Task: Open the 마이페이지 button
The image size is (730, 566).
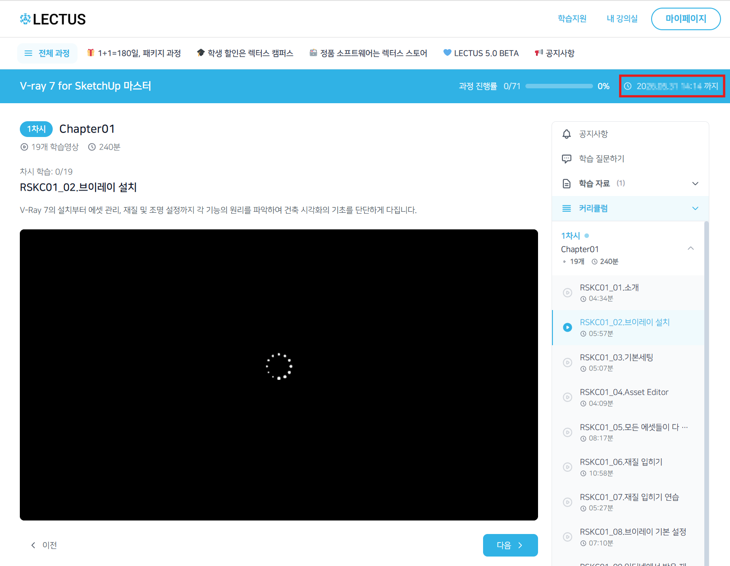Action: click(x=685, y=19)
